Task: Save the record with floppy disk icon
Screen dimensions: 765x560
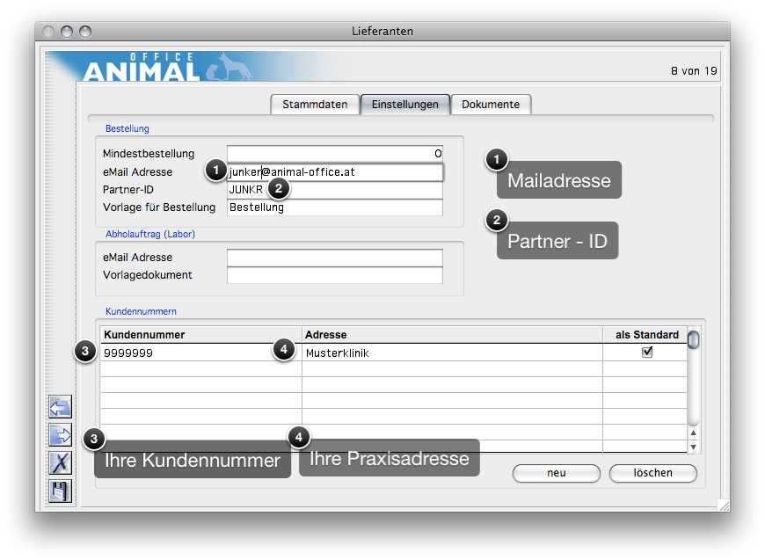Action: (60, 491)
